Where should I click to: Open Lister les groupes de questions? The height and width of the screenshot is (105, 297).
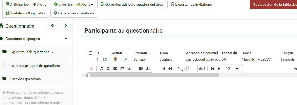point(34,66)
